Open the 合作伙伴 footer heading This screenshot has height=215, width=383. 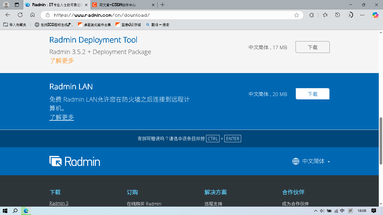point(293,192)
